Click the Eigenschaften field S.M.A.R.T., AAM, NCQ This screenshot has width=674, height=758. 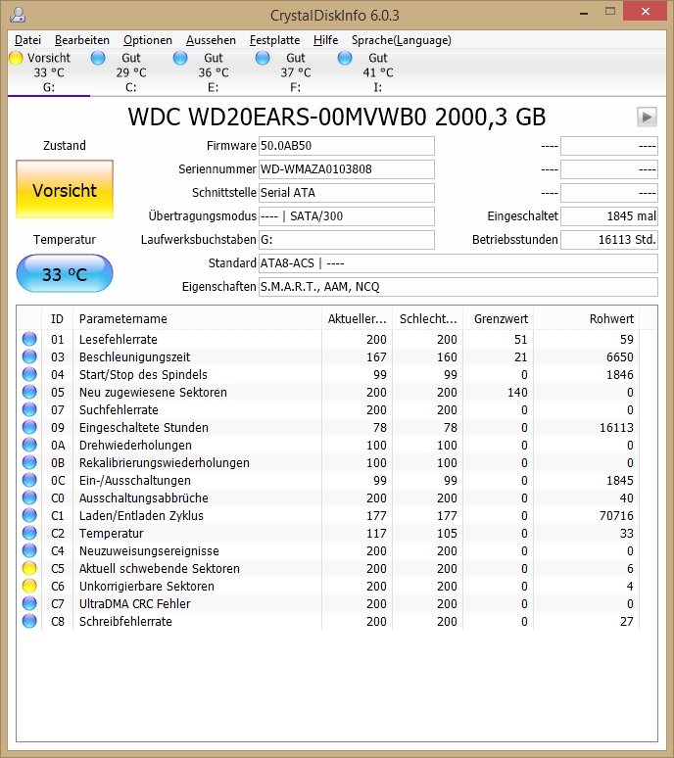pyautogui.click(x=458, y=287)
